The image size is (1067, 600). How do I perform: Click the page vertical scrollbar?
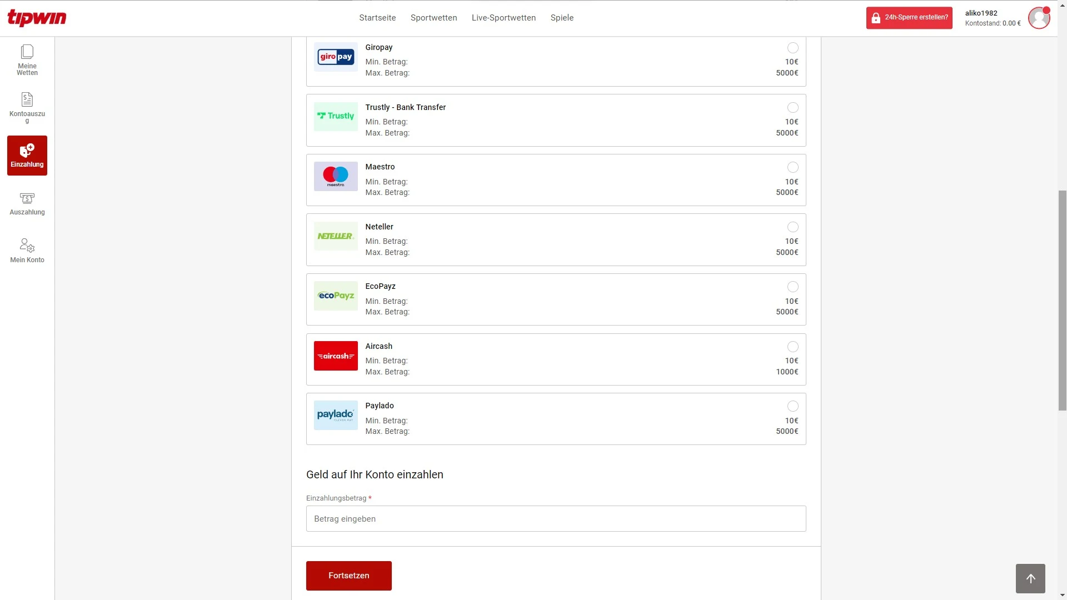1063,300
